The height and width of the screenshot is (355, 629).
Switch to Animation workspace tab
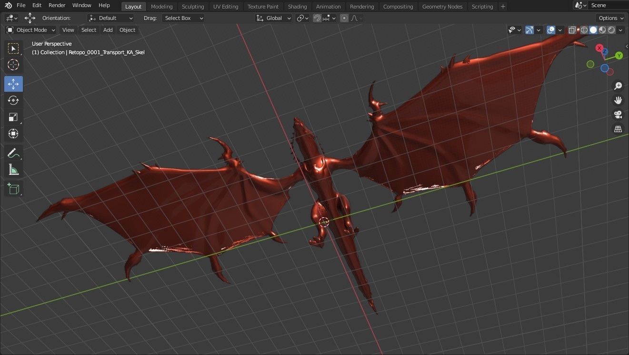329,7
